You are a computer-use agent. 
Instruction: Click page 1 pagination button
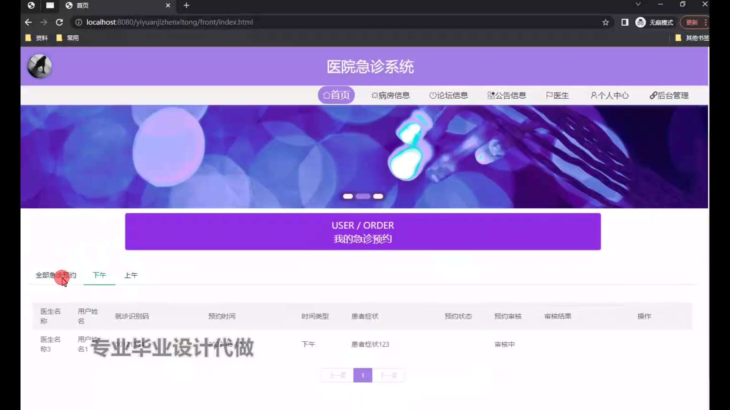point(363,375)
